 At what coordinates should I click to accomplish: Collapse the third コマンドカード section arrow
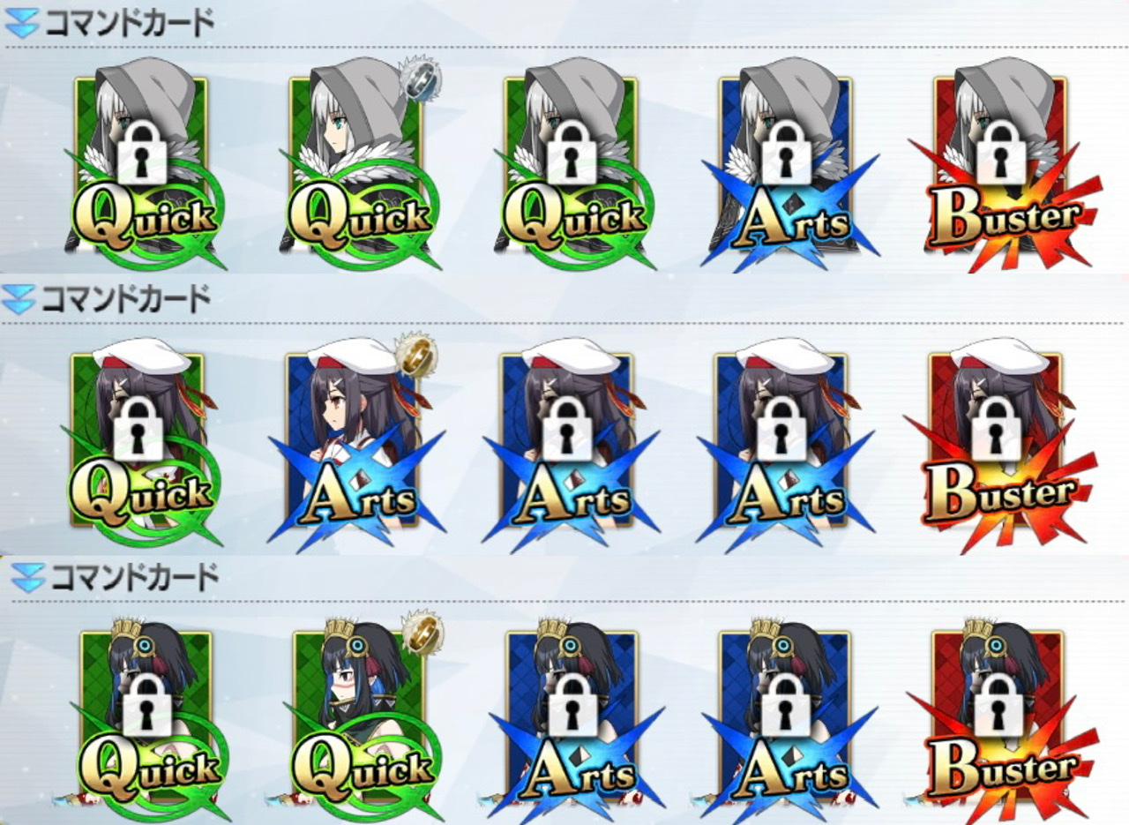point(26,579)
